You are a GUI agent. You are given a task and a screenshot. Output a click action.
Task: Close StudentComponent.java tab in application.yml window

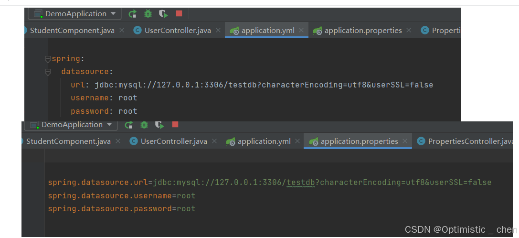point(121,31)
